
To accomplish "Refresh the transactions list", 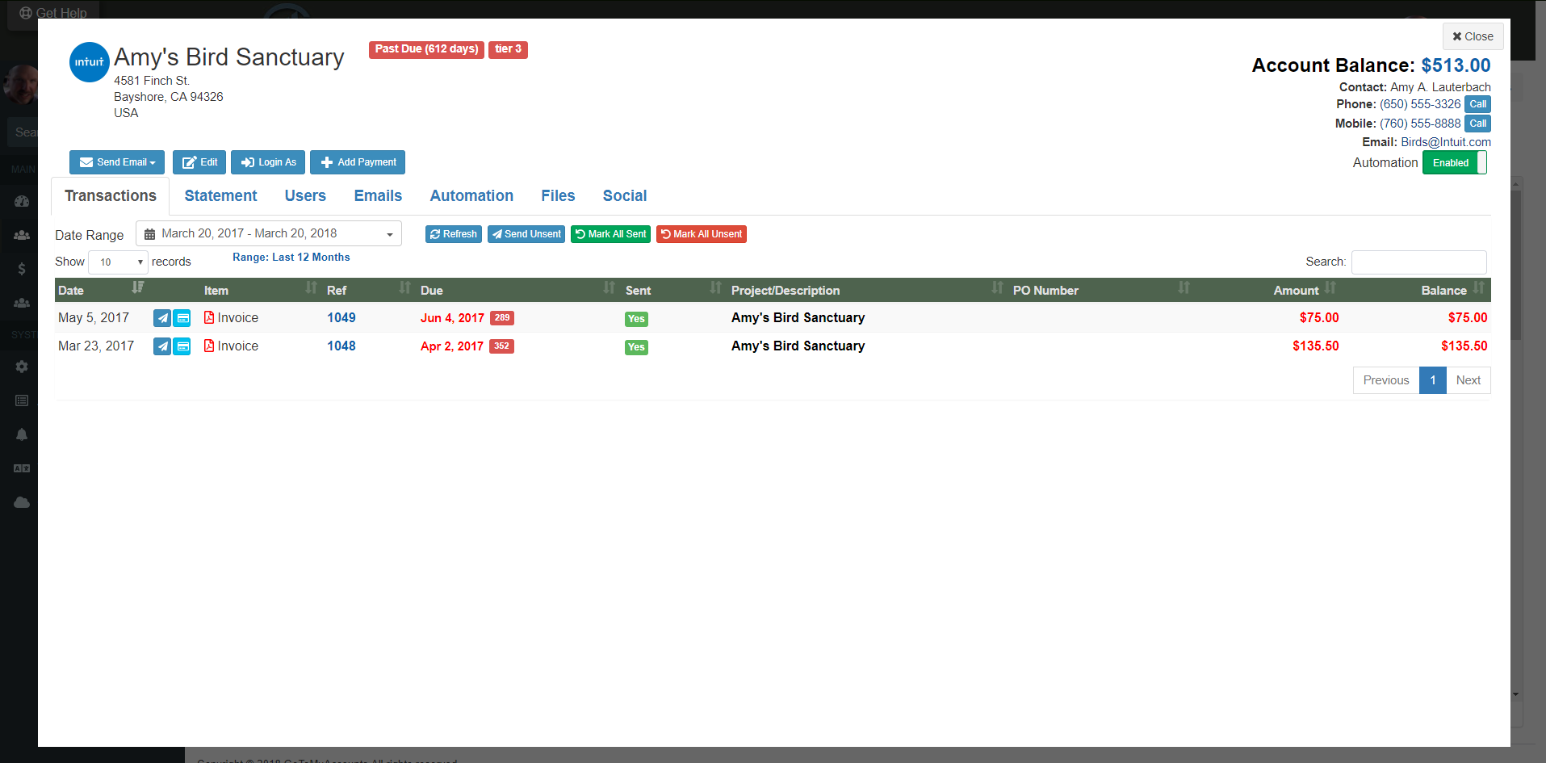I will 454,234.
